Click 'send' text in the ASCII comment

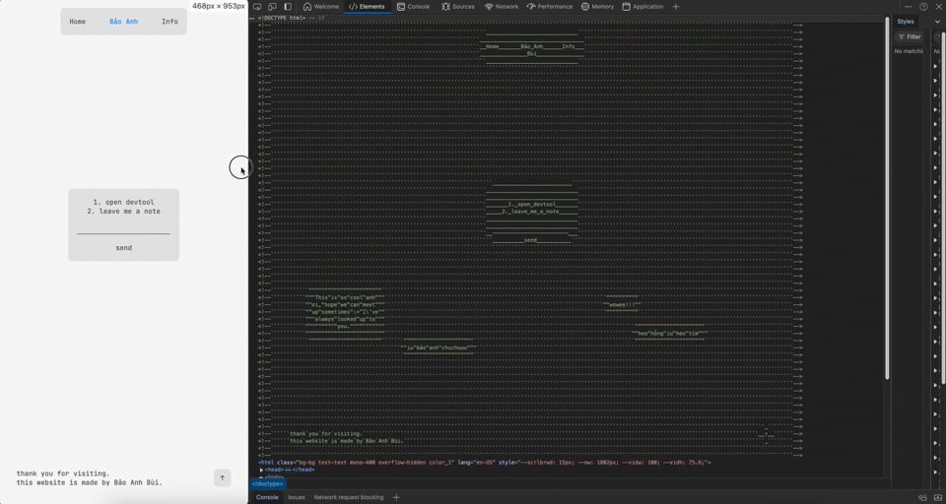(x=530, y=240)
